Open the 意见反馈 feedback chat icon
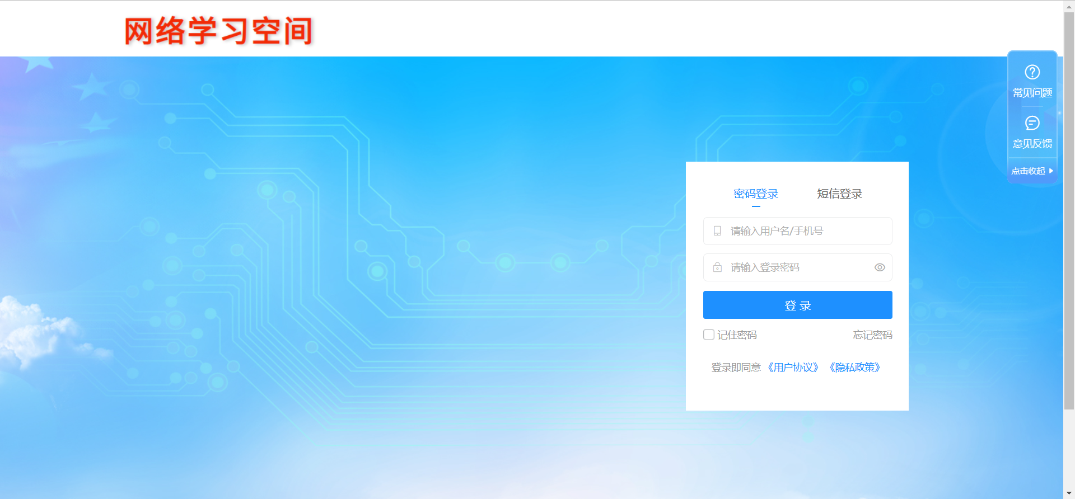This screenshot has height=499, width=1075. tap(1032, 123)
